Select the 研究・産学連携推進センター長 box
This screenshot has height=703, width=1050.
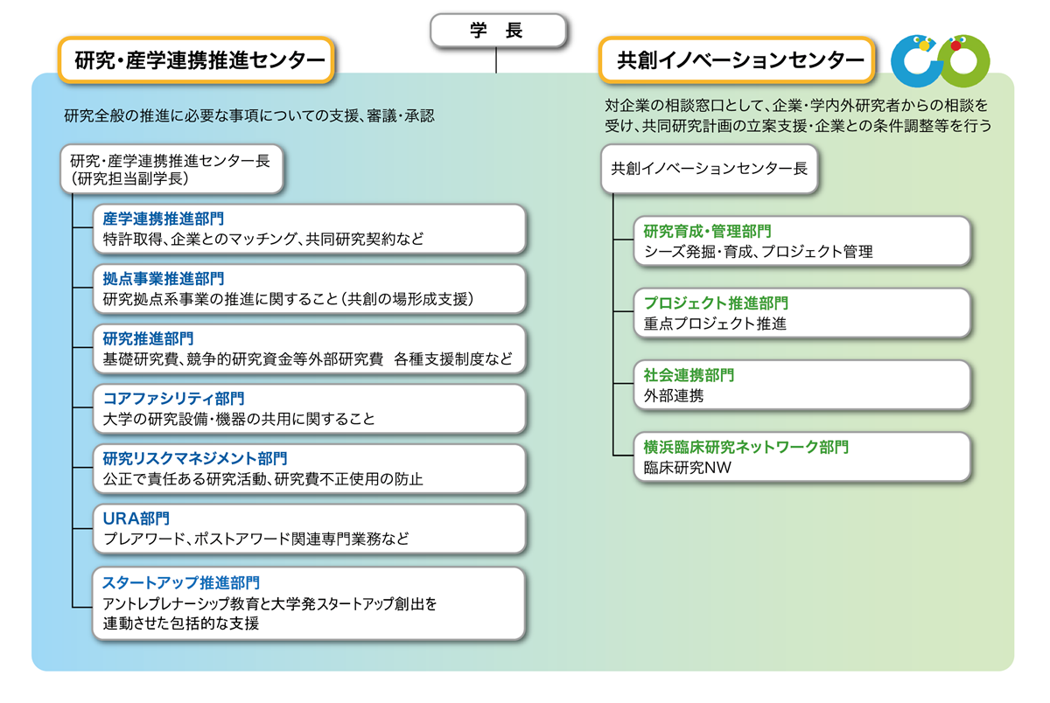click(x=172, y=169)
